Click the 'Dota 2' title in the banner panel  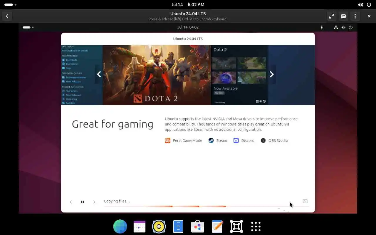pyautogui.click(x=220, y=50)
